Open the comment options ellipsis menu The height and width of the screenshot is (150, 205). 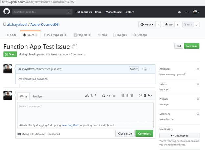pyautogui.click(x=151, y=69)
